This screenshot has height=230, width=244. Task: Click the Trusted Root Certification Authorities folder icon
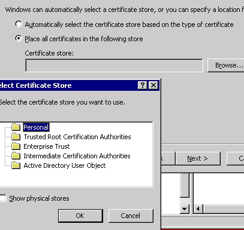tap(16, 137)
